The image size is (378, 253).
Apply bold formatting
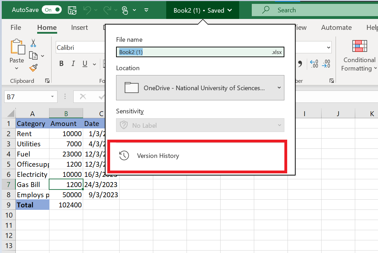click(x=61, y=64)
